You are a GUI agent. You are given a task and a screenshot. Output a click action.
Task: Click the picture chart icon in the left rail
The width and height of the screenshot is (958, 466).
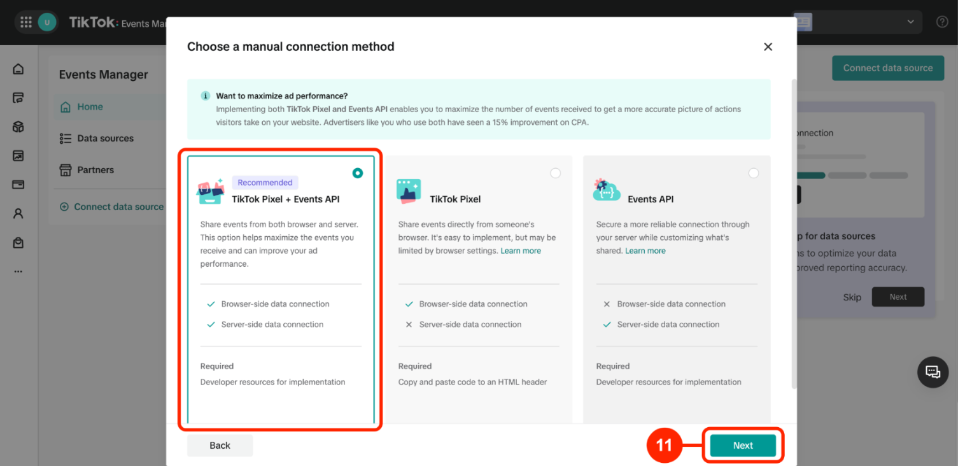18,156
